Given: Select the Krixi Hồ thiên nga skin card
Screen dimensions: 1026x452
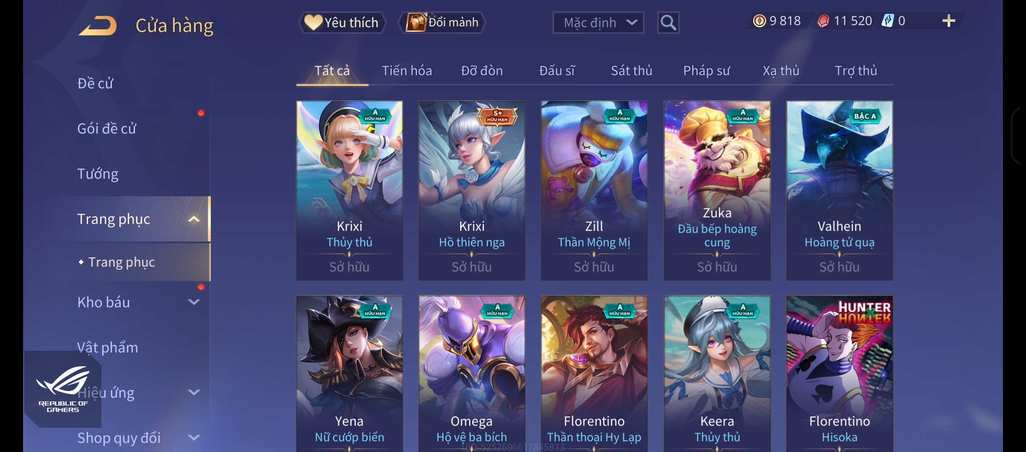Looking at the screenshot, I should click(472, 190).
